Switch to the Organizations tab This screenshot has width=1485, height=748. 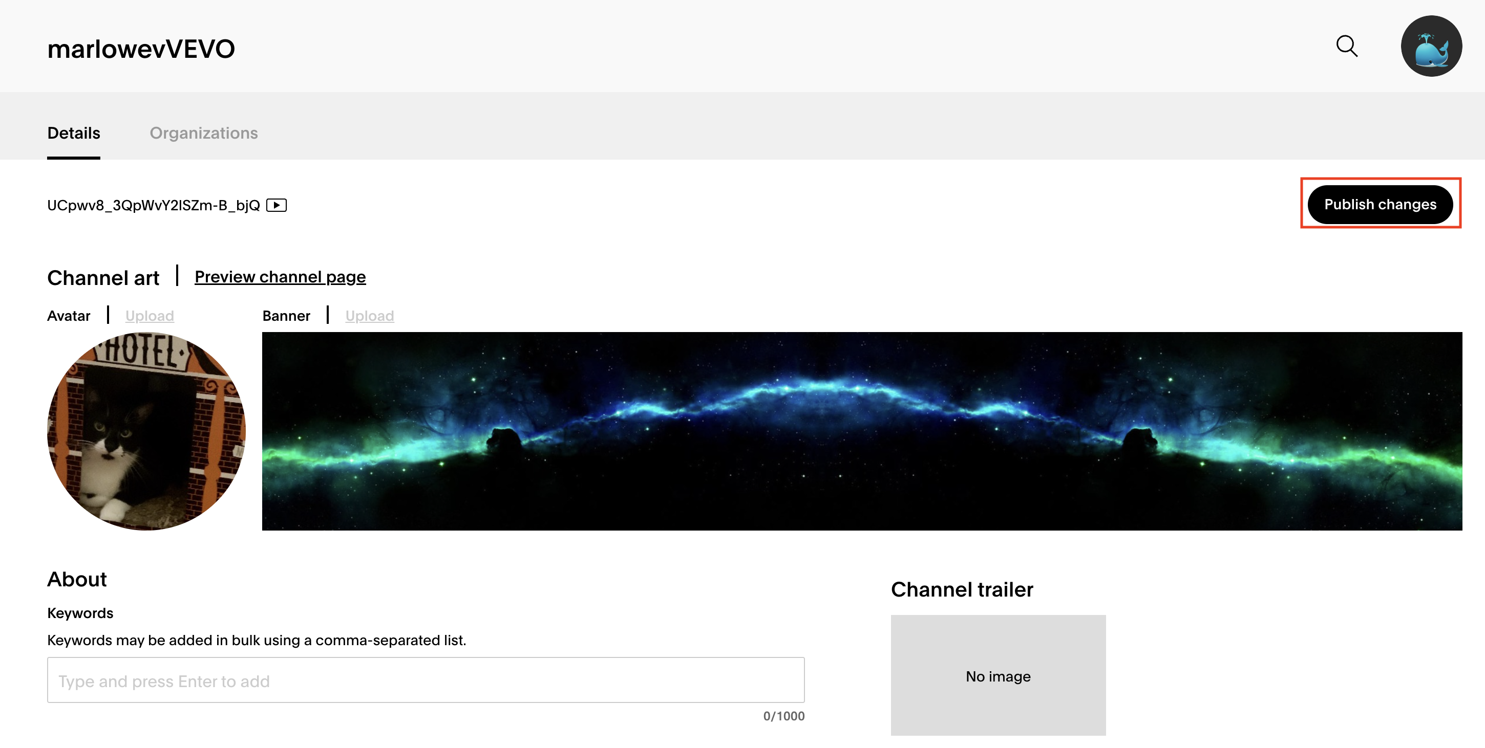click(x=203, y=133)
